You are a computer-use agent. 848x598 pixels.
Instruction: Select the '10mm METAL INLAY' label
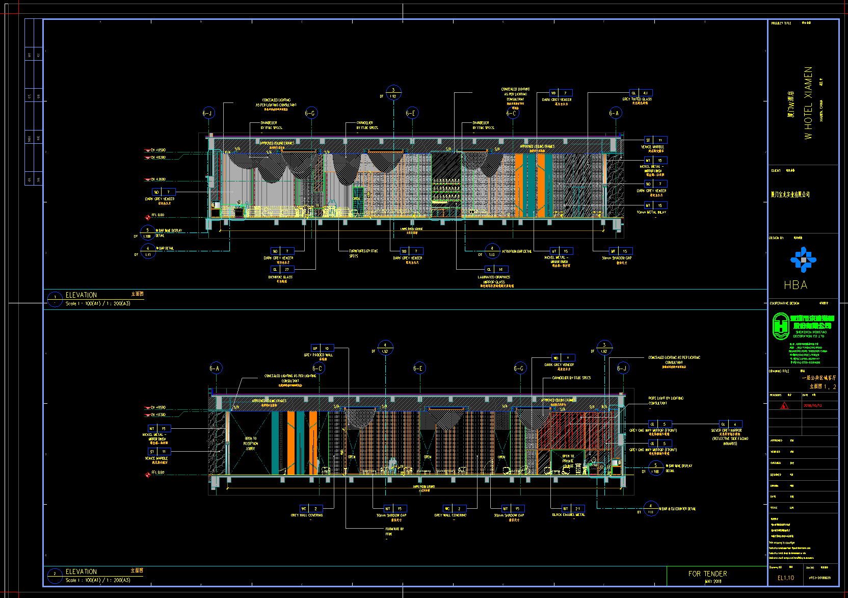coord(651,212)
